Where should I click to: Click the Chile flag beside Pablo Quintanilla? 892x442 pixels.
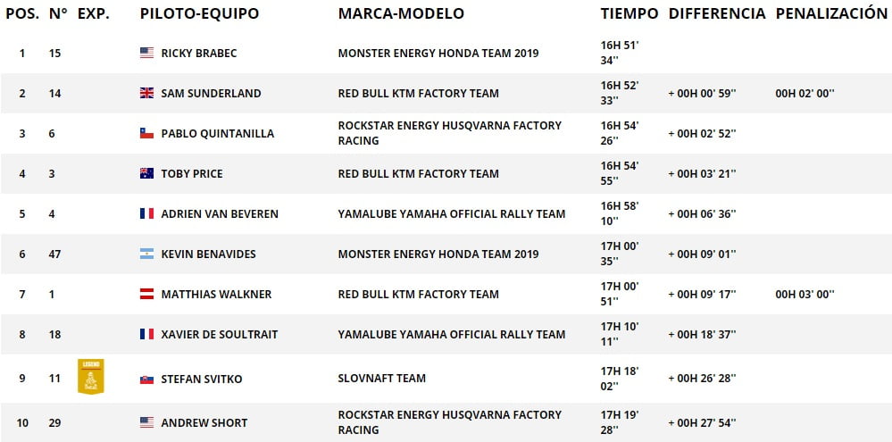pyautogui.click(x=146, y=134)
